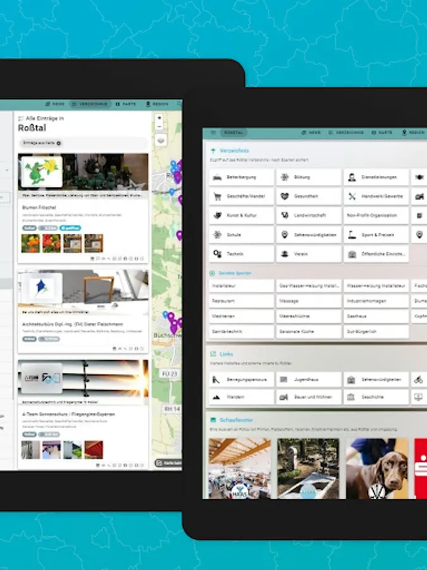Click the geöffnet badge on Blumen Fritschel

[70, 228]
